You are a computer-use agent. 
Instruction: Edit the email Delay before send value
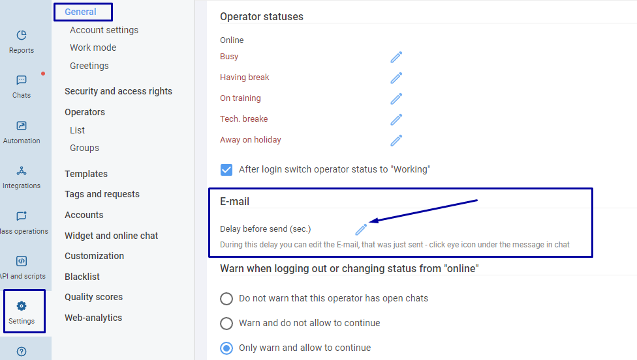click(x=361, y=229)
